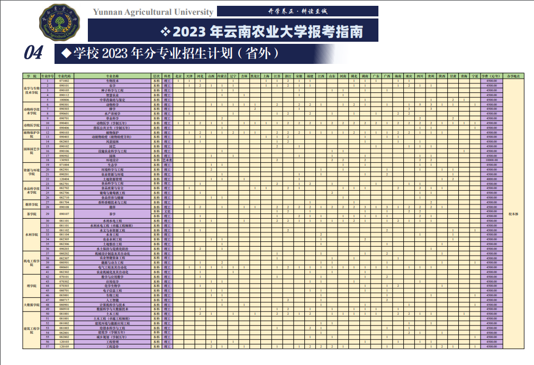Click the '建筑工程学院' college cell
Screen dimensions: 534x365
(x=31, y=330)
